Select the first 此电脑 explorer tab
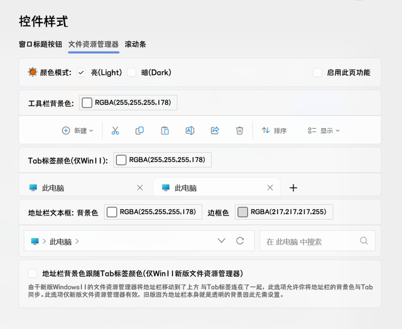 tap(86, 188)
